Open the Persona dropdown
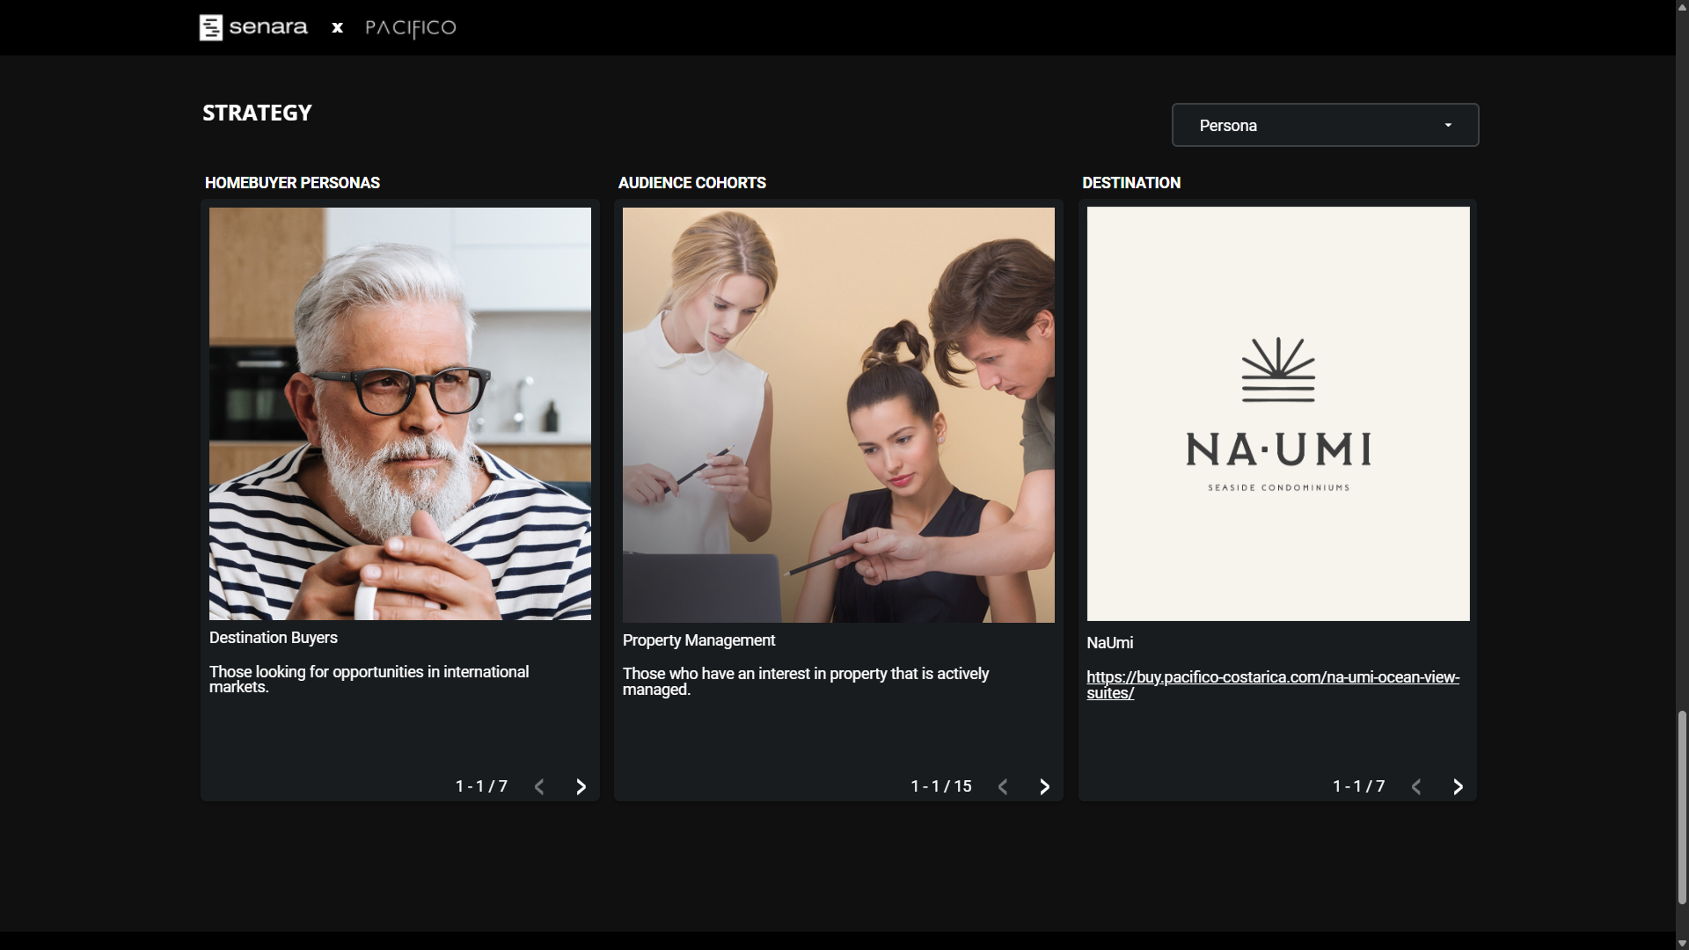Viewport: 1689px width, 950px height. (x=1324, y=125)
